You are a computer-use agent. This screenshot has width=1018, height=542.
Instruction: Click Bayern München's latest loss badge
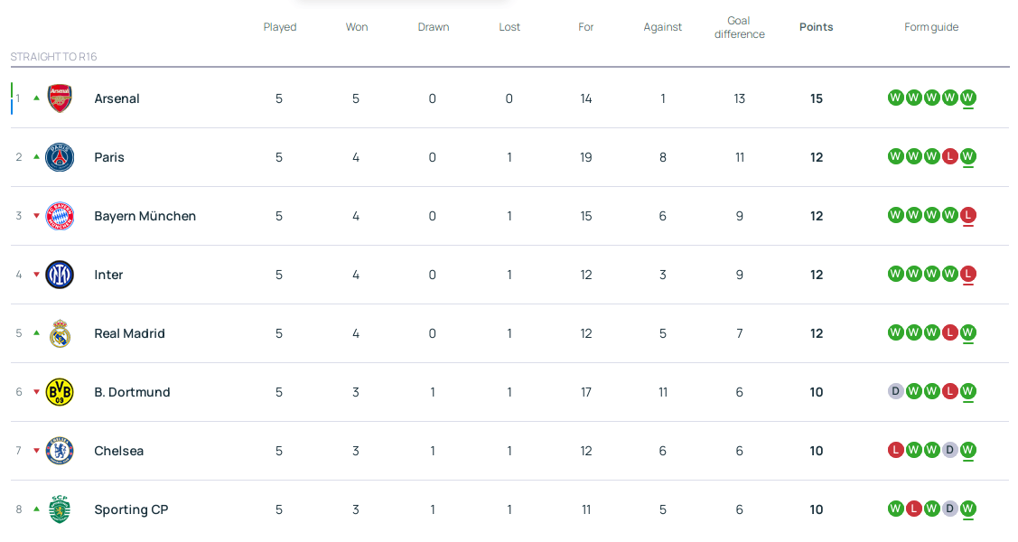(x=967, y=215)
